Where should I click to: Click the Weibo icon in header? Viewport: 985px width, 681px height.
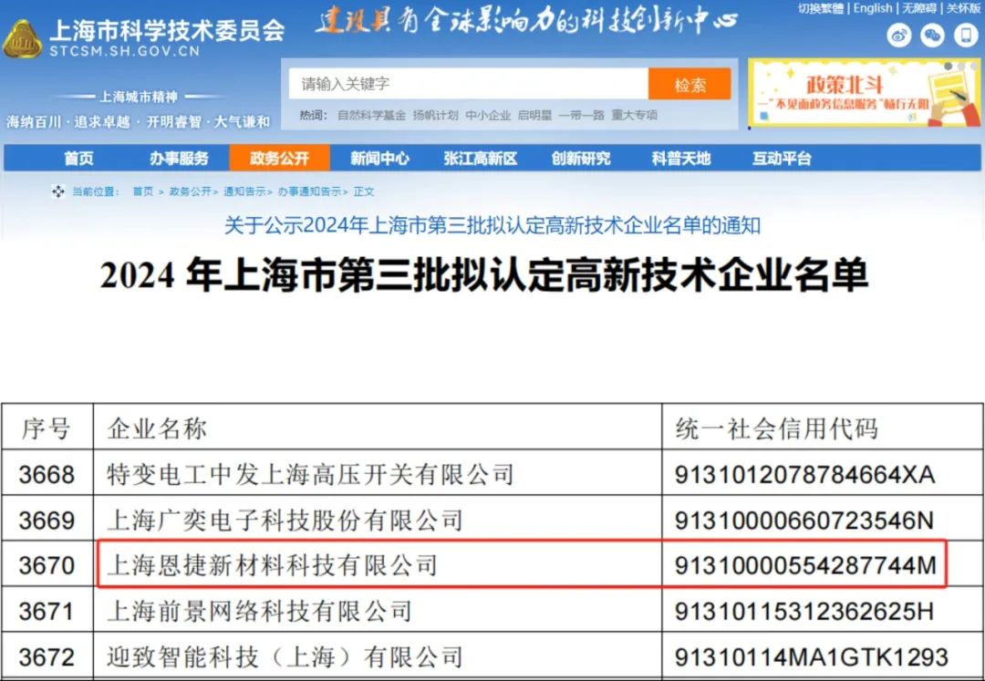click(x=899, y=36)
